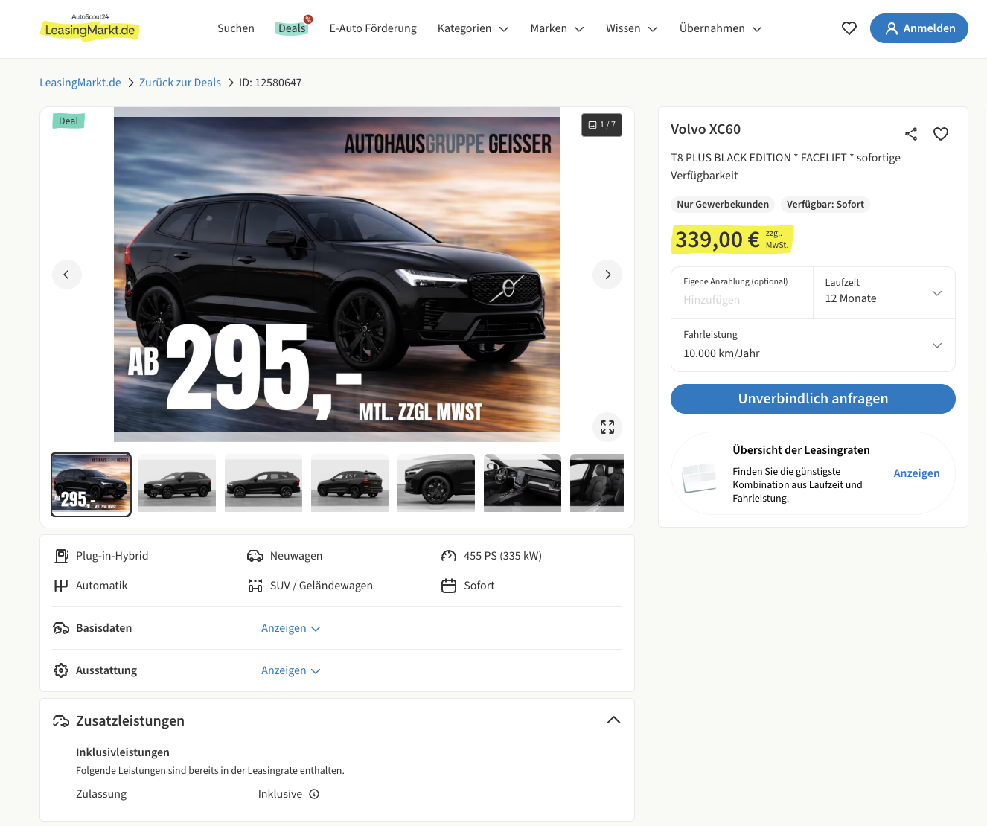This screenshot has width=987, height=826.
Task: Open favorites heart icon in header
Action: click(x=849, y=28)
